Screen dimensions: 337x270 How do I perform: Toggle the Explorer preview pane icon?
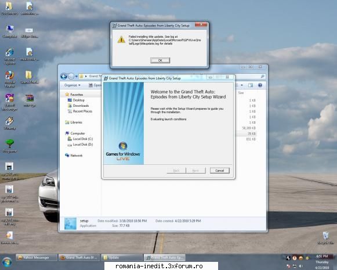pos(251,85)
